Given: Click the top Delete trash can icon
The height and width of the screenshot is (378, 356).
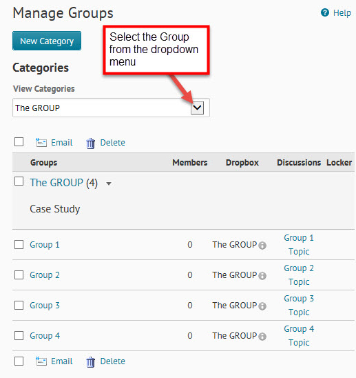Looking at the screenshot, I should click(90, 143).
